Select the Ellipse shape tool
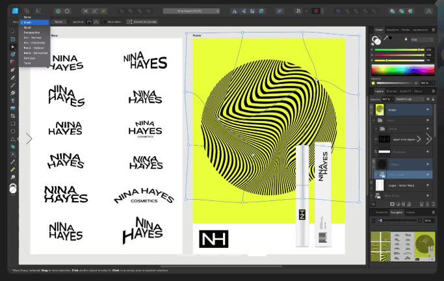 [13, 131]
